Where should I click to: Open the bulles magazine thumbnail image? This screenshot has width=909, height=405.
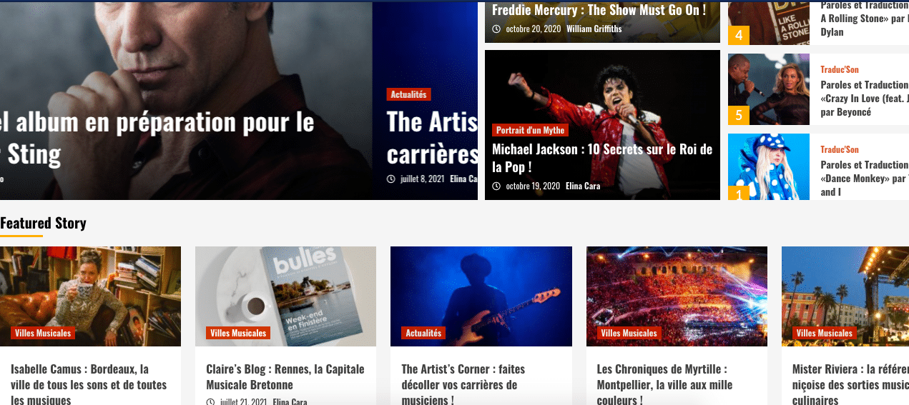[x=285, y=296]
